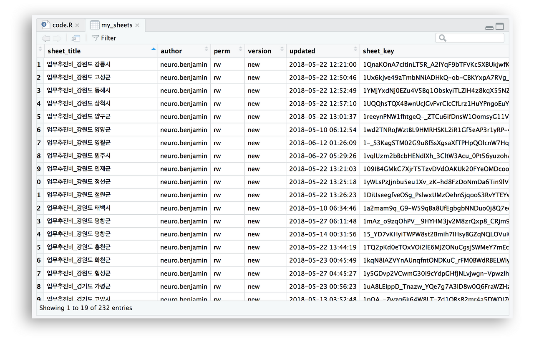The width and height of the screenshot is (534, 351).
Task: Close the my_sheets tab
Action: click(137, 25)
